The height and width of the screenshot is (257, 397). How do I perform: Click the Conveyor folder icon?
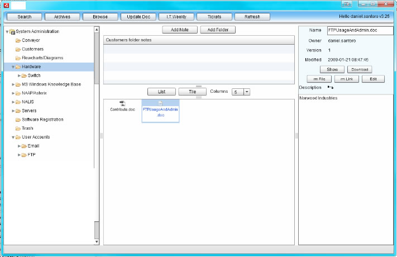[18, 40]
